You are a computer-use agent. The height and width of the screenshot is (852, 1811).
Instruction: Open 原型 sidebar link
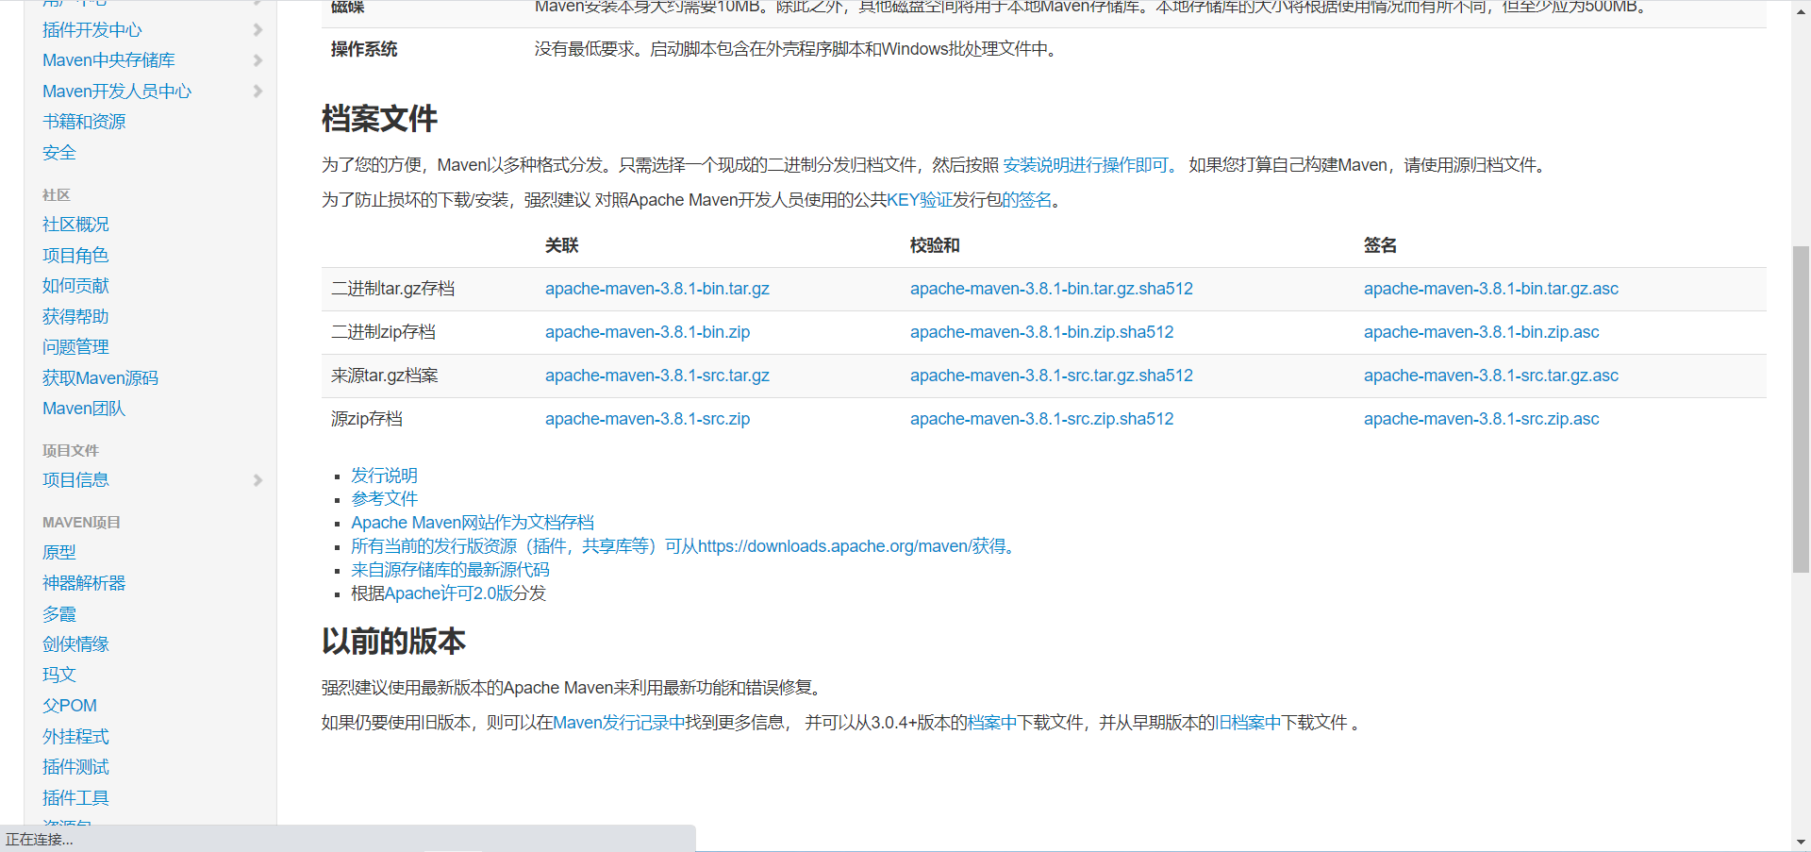tap(59, 553)
